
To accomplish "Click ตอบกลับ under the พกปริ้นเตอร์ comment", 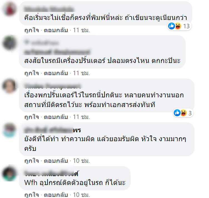I will coord(56,117).
